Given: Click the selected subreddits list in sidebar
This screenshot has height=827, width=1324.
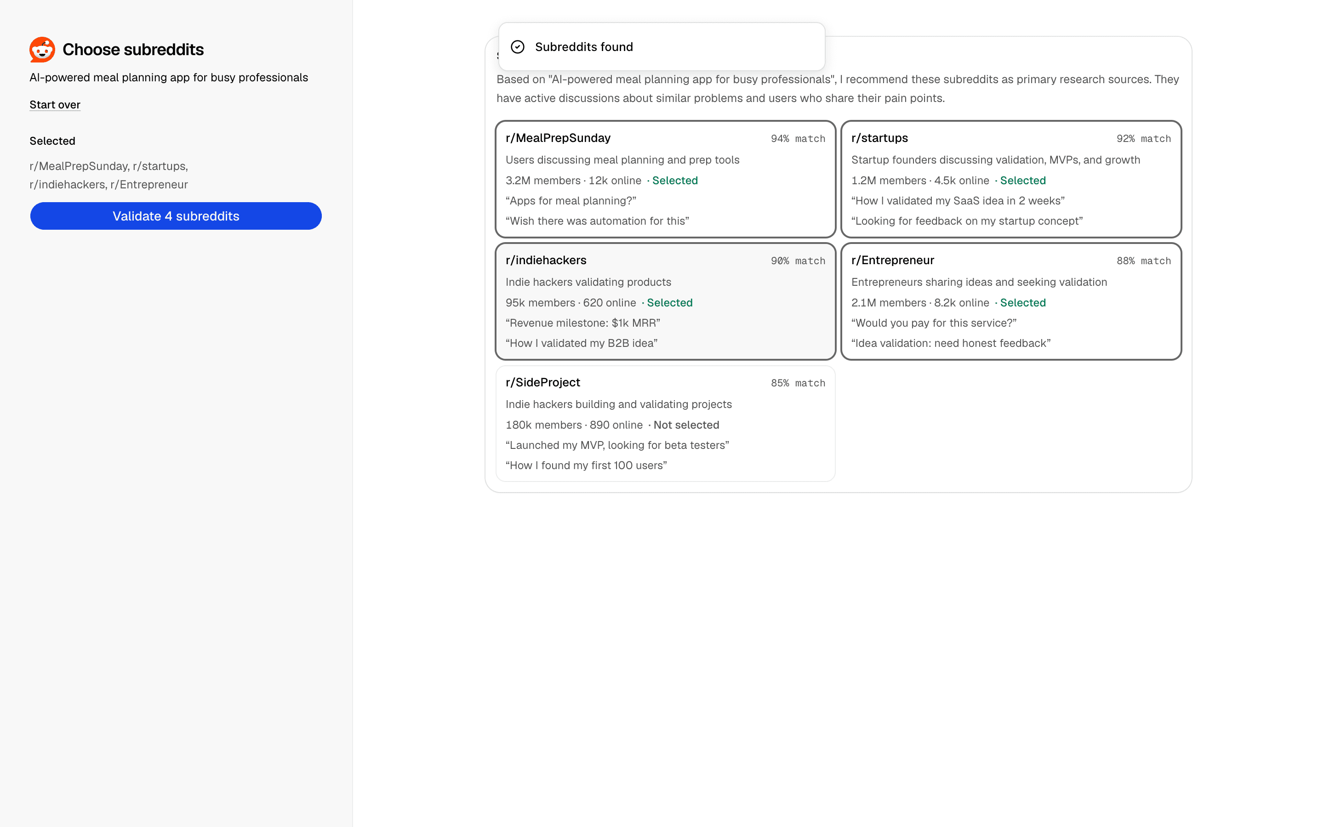Looking at the screenshot, I should [x=109, y=175].
